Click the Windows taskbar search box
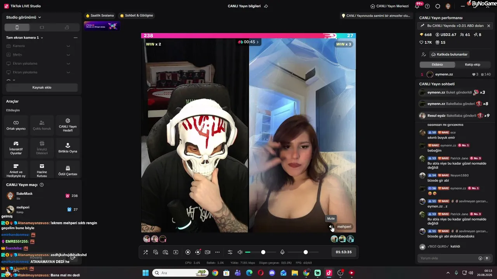 point(181,273)
